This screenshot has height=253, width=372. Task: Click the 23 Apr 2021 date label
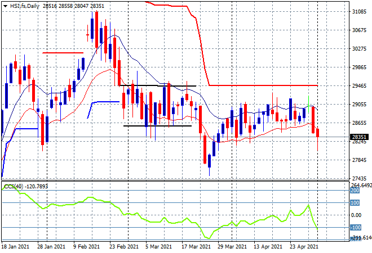pos(304,247)
